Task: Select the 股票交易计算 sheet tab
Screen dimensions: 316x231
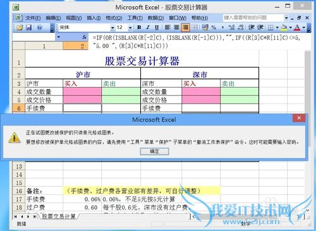Action: [59, 216]
